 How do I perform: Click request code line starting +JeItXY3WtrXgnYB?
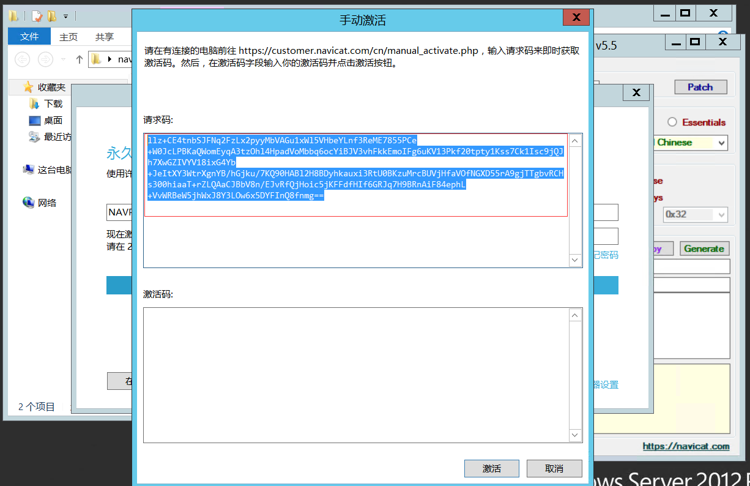[355, 173]
